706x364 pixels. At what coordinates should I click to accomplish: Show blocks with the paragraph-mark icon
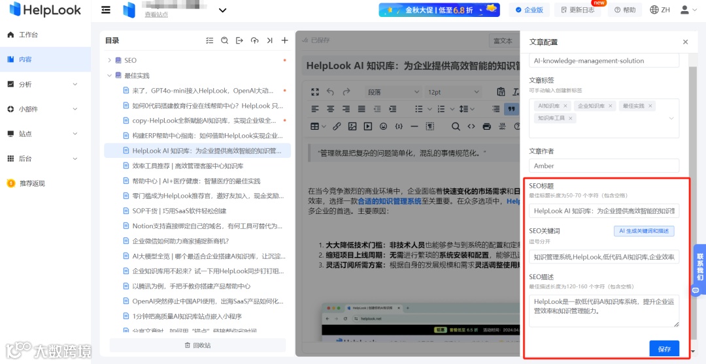tap(429, 127)
